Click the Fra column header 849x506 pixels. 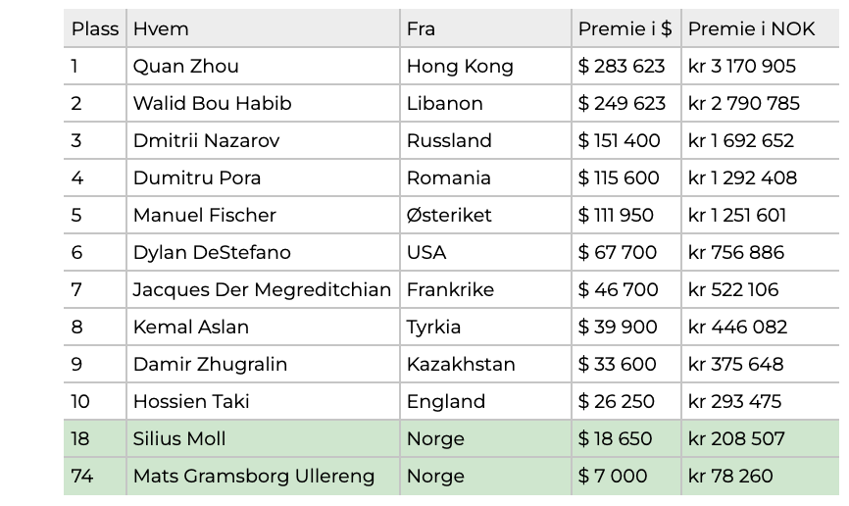(x=485, y=28)
